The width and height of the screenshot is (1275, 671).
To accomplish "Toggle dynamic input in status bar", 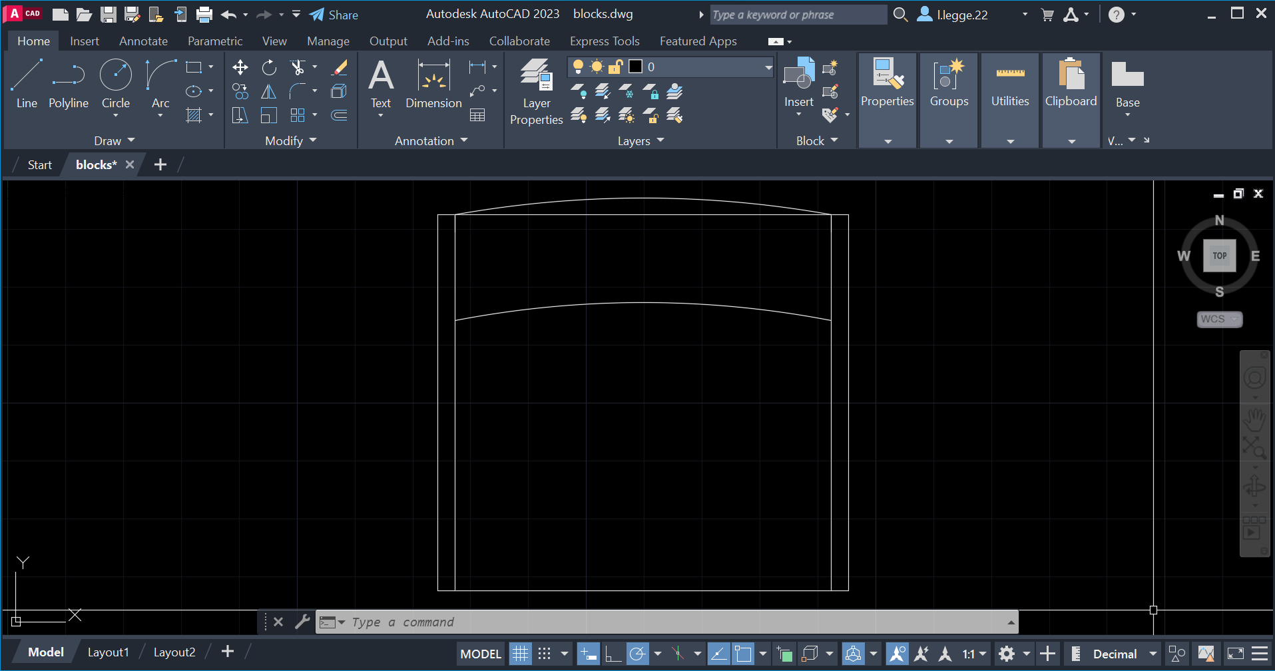I will click(589, 654).
